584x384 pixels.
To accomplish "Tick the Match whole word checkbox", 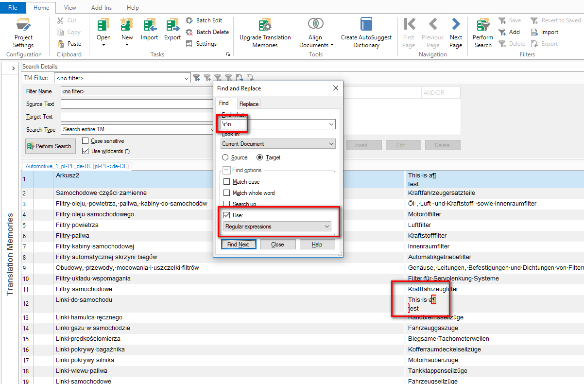I will pos(226,193).
